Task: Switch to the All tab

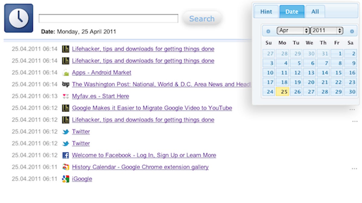Action: [315, 12]
